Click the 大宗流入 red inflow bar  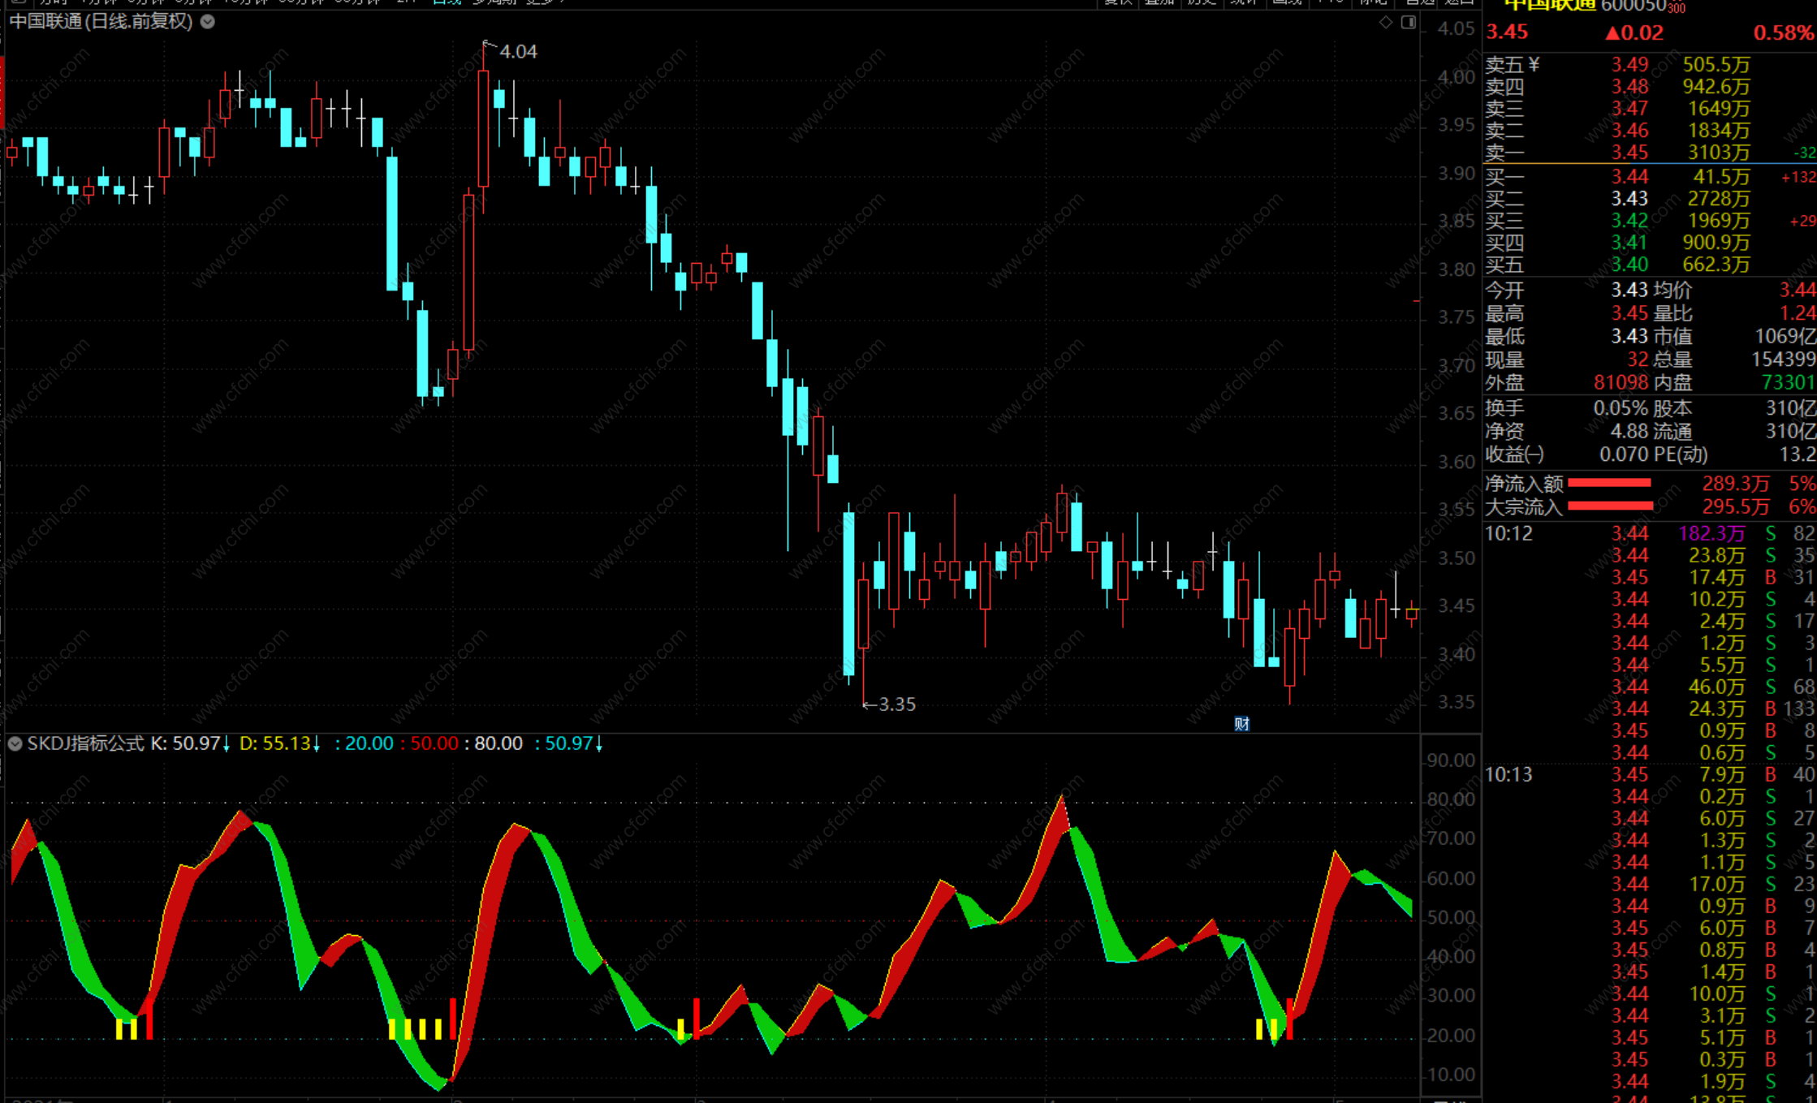1610,506
